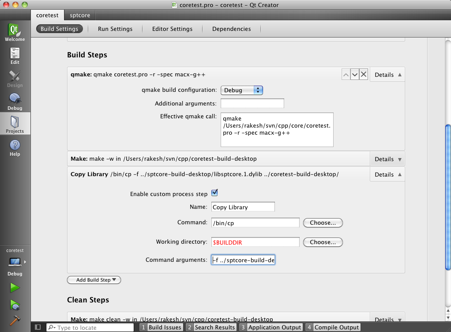451x332 pixels.
Task: Open the Help mode
Action: (x=15, y=148)
